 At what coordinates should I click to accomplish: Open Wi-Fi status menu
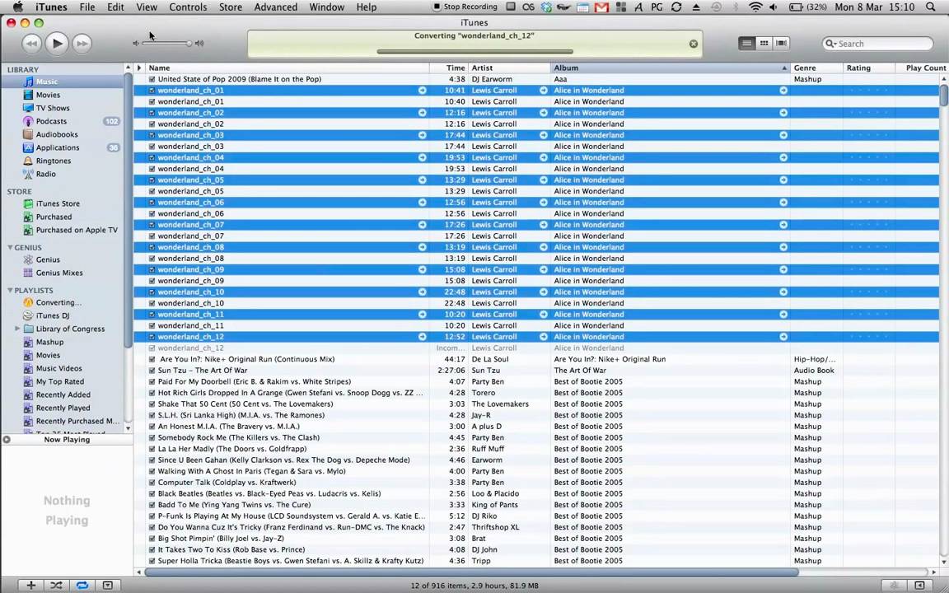755,7
